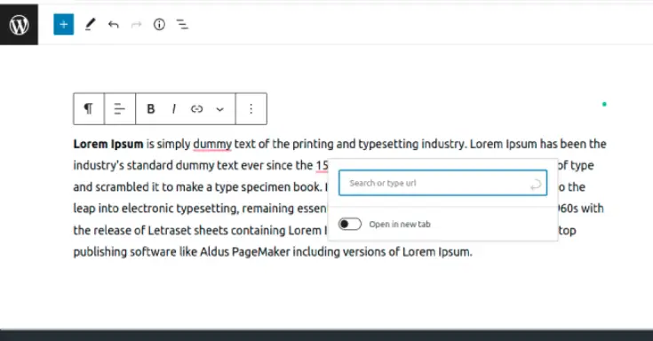653x341 pixels.
Task: Toggle italic formatting
Action: pyautogui.click(x=173, y=108)
